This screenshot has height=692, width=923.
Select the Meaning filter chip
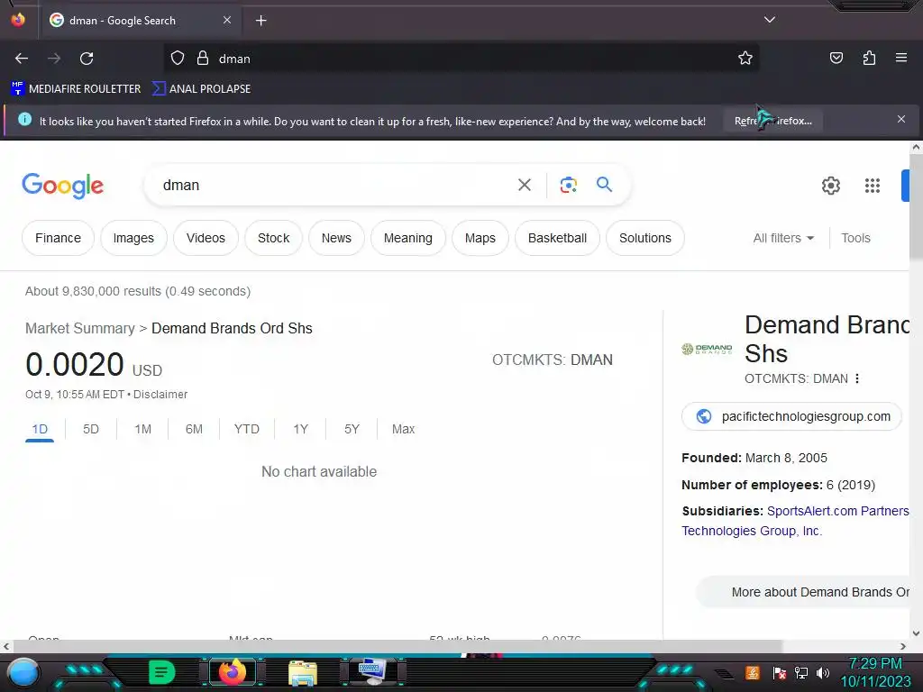click(x=408, y=238)
